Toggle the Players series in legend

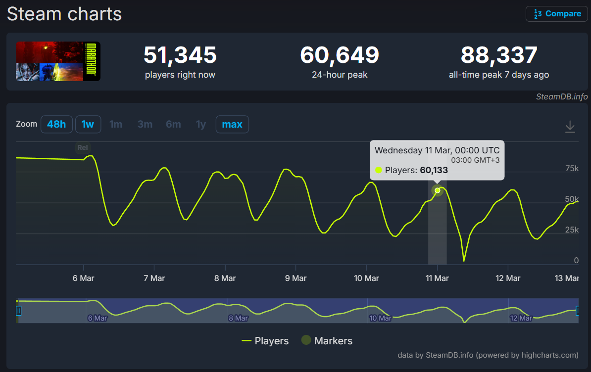(x=265, y=341)
